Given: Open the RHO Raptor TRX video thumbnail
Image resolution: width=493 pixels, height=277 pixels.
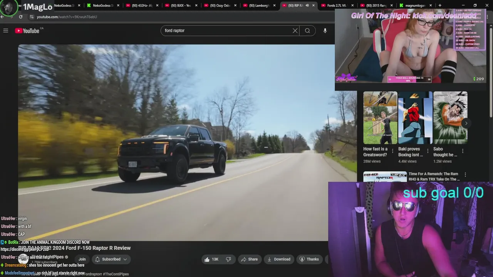Looking at the screenshot, I should [385, 177].
